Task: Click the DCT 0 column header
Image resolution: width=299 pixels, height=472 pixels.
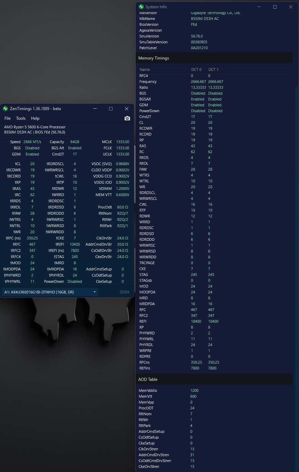Action: pos(199,69)
